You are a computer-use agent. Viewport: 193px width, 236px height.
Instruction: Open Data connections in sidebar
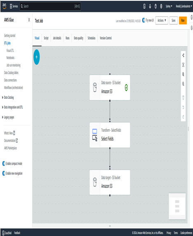click(x=10, y=80)
